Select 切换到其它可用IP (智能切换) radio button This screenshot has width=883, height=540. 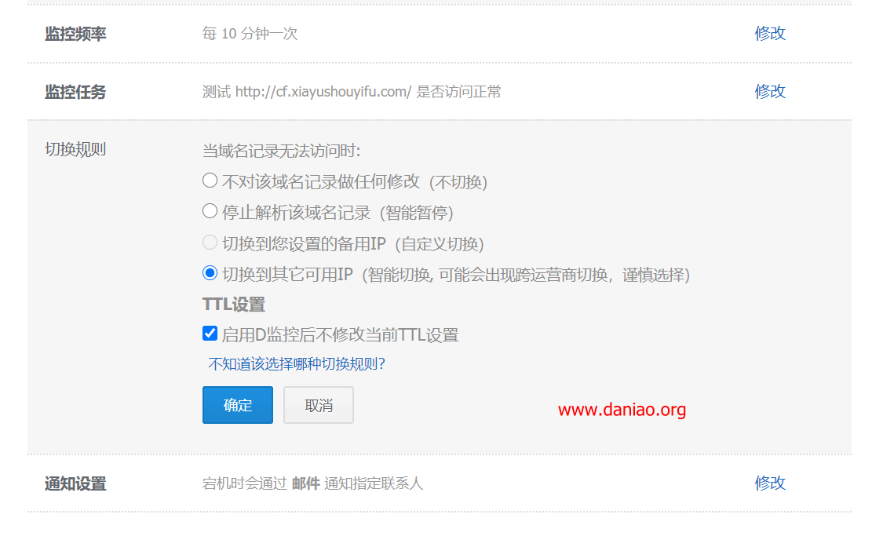coord(210,274)
